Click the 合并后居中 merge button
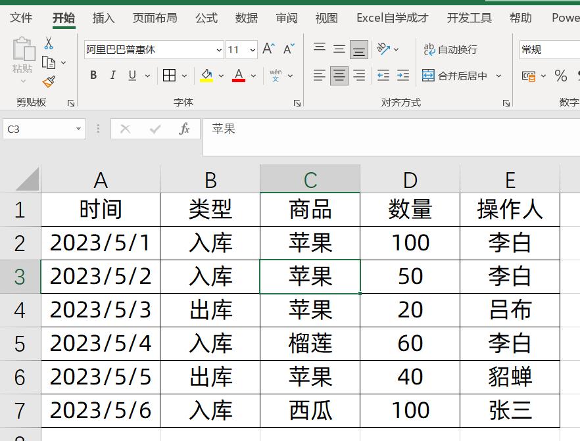The width and height of the screenshot is (580, 441). point(462,76)
